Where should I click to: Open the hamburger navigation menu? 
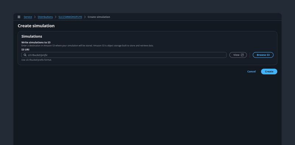coord(19,17)
